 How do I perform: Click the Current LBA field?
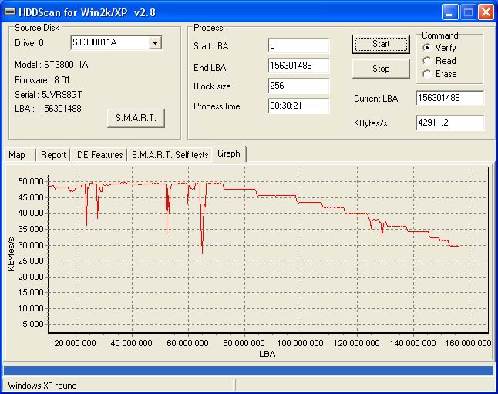pos(449,98)
